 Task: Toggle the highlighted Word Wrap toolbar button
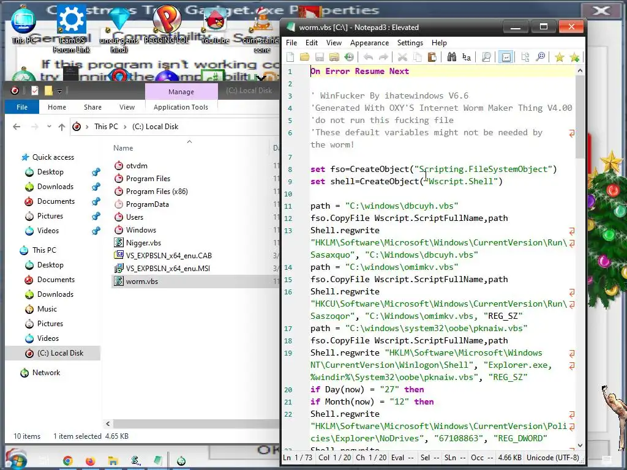tap(506, 57)
